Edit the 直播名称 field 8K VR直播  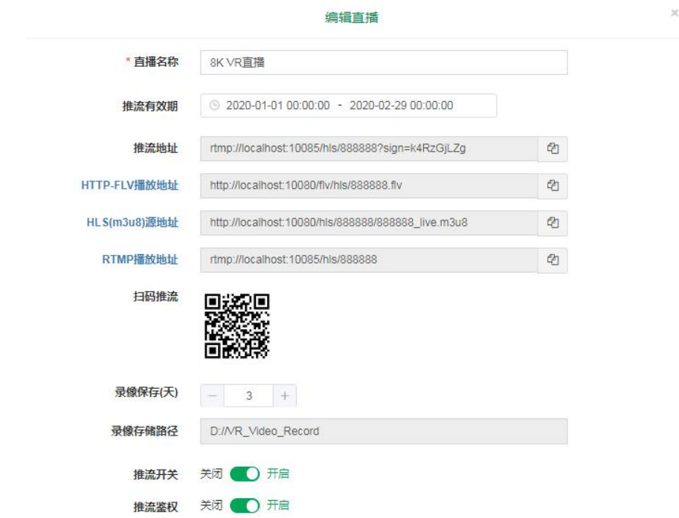384,62
